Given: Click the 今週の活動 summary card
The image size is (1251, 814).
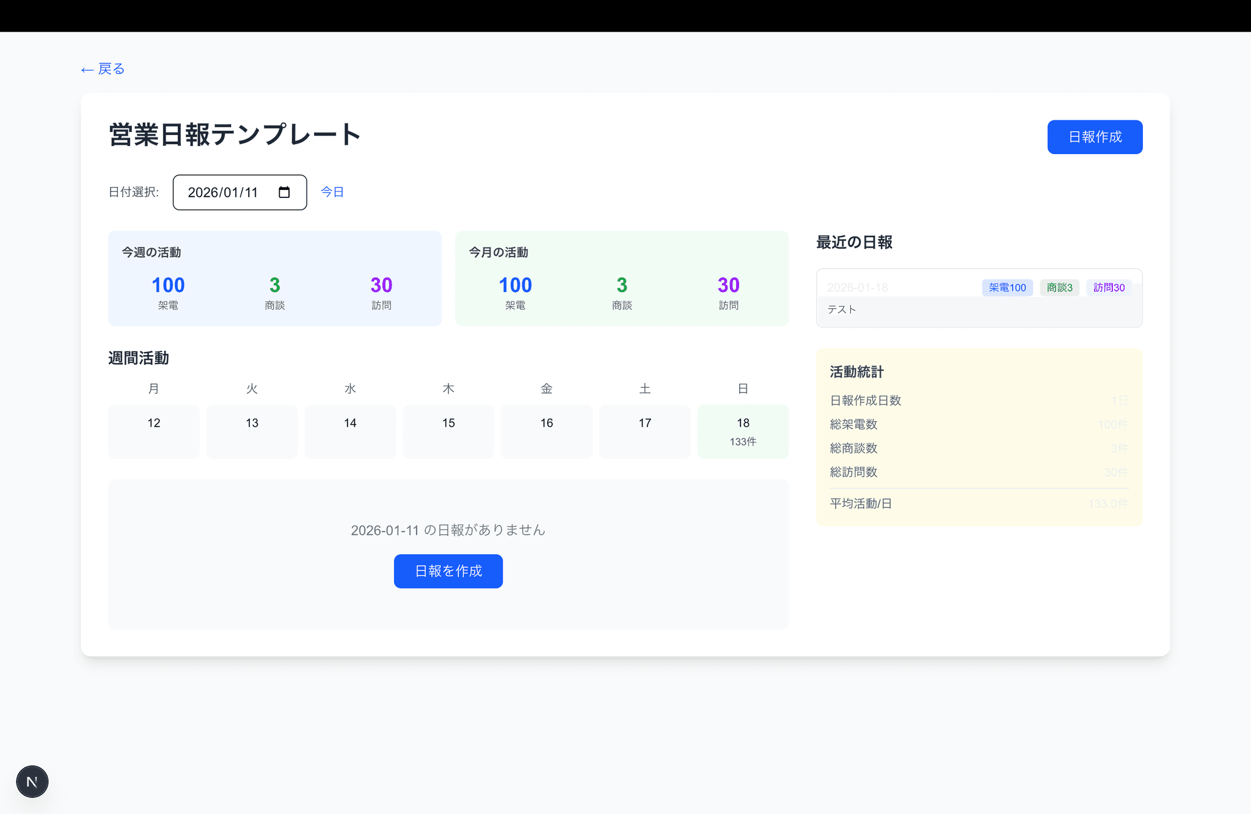Looking at the screenshot, I should 274,278.
